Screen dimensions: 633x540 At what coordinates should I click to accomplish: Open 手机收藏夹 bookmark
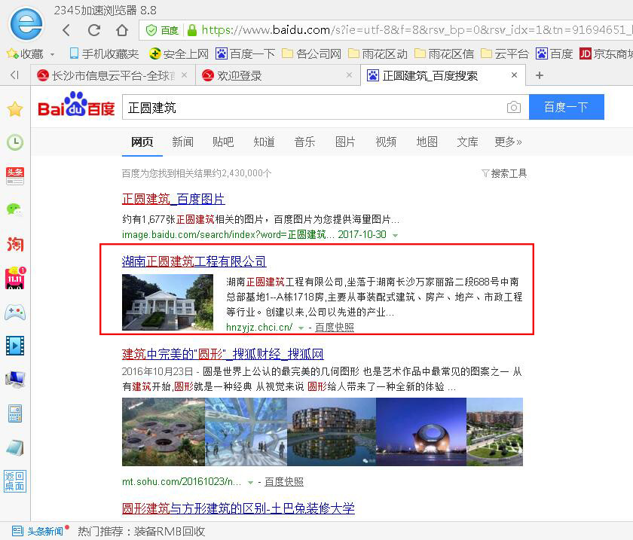pos(104,53)
